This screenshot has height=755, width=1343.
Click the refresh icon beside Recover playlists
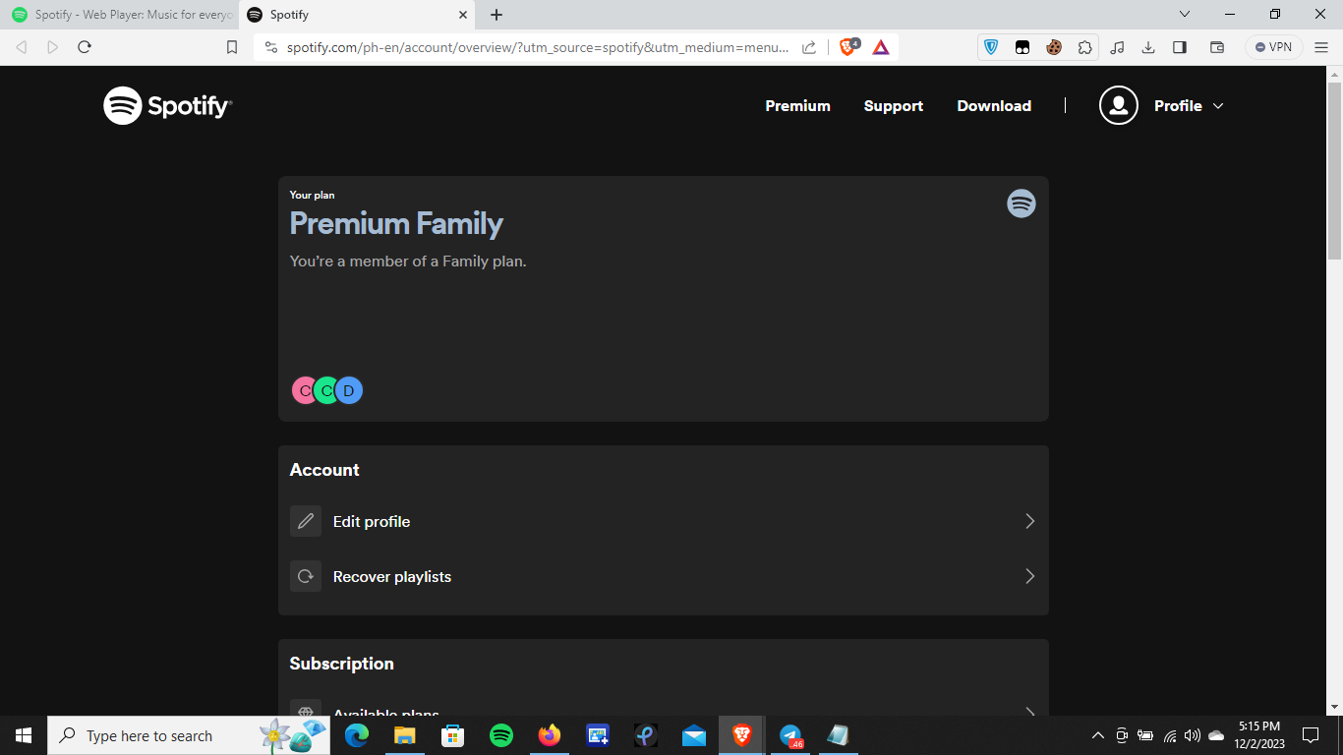(x=306, y=576)
